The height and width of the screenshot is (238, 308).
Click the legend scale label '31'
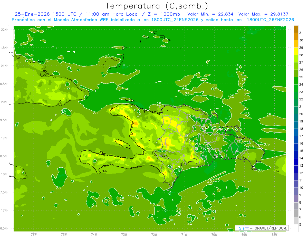click(x=301, y=33)
